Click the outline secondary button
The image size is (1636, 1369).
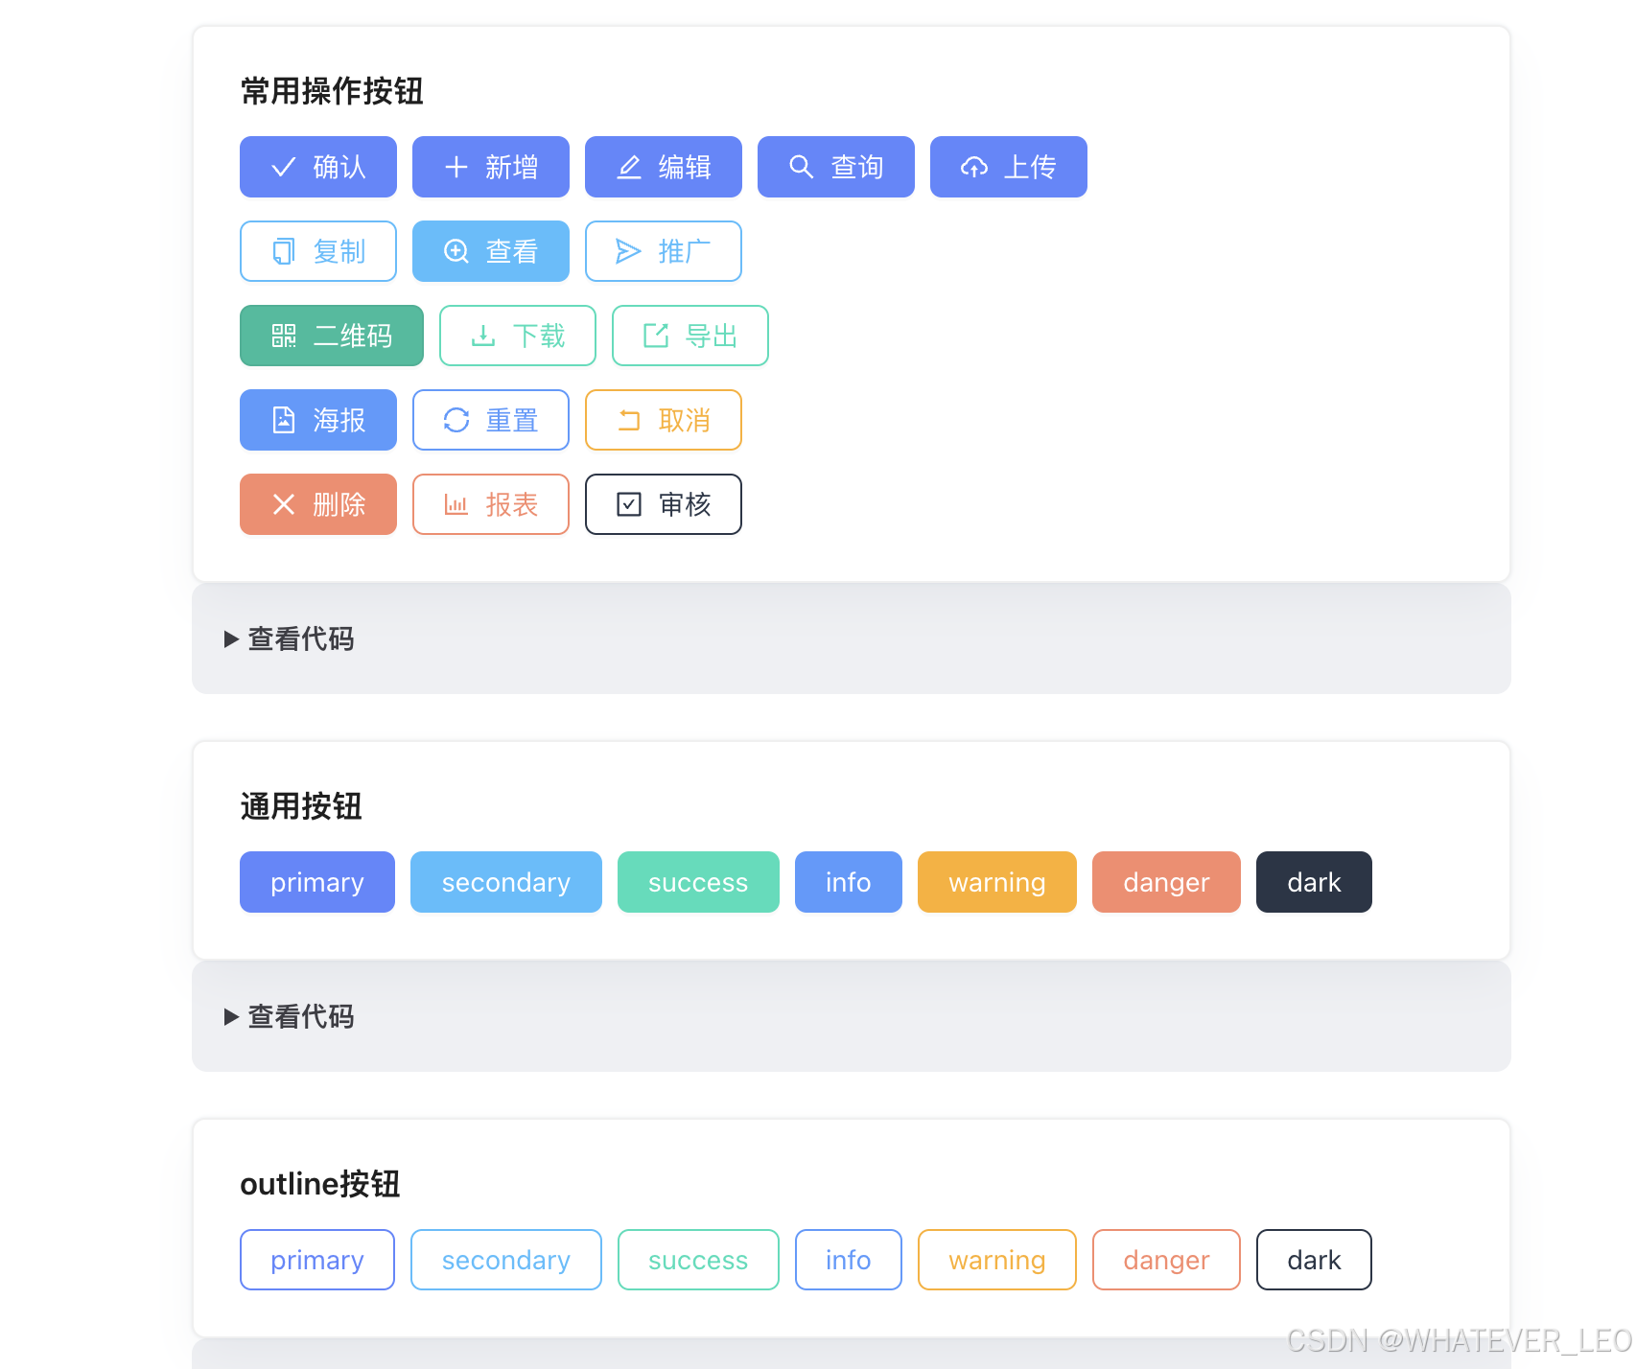tap(505, 1261)
